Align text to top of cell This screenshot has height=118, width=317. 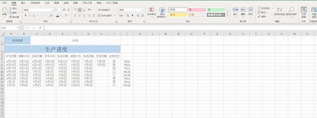tap(75, 10)
